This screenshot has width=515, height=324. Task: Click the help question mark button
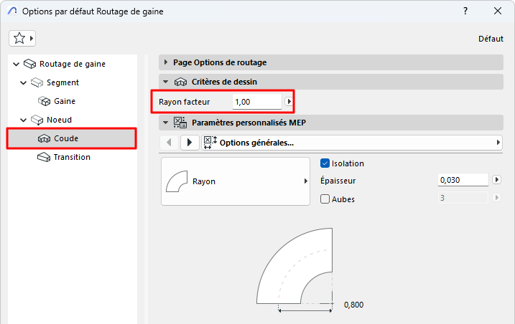click(465, 11)
